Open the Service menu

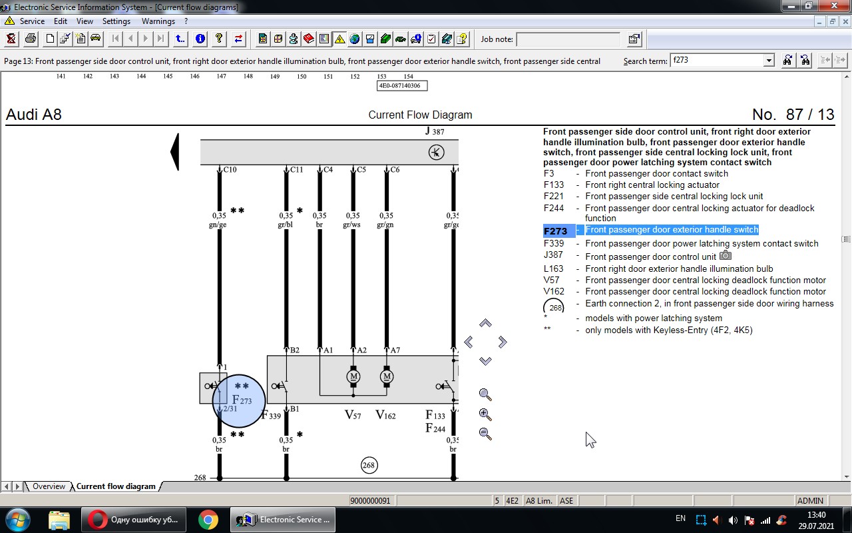tap(32, 21)
